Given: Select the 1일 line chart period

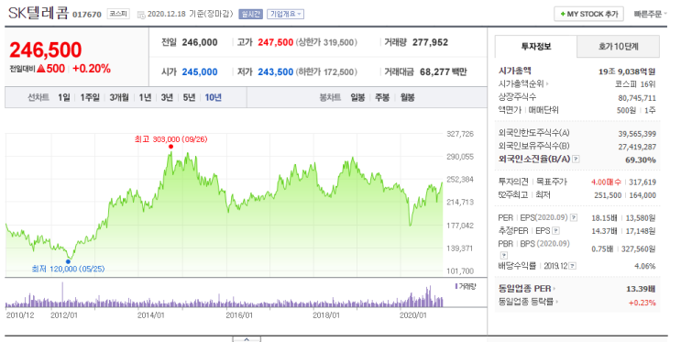Looking at the screenshot, I should click(64, 98).
